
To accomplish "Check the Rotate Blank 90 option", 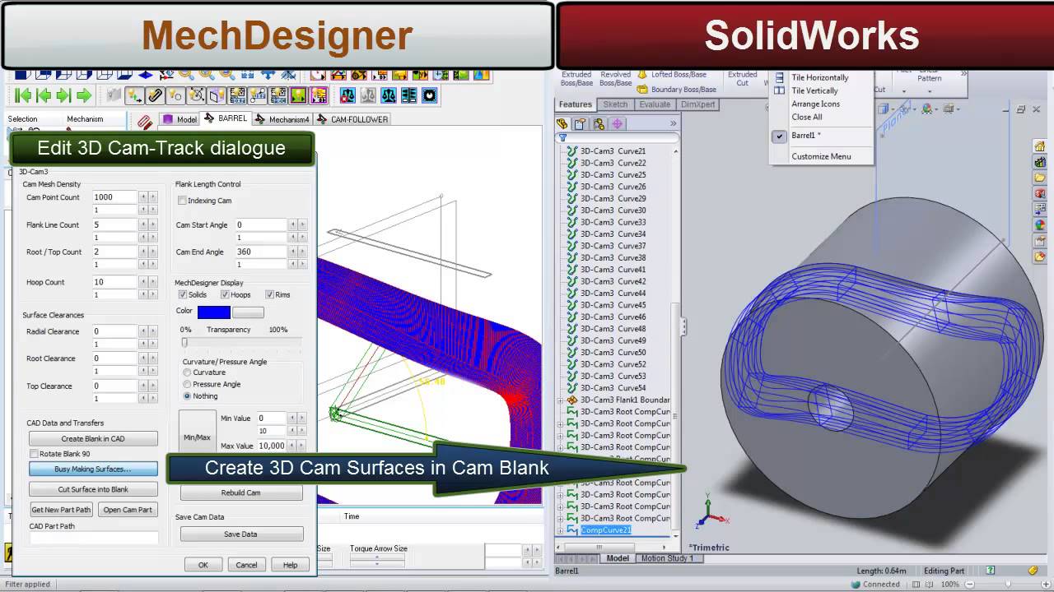I will 34,454.
